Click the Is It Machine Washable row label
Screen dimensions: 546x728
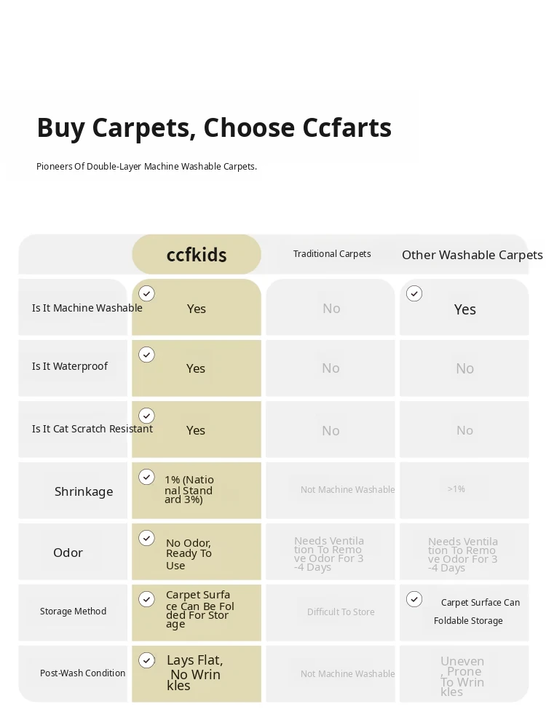(87, 308)
